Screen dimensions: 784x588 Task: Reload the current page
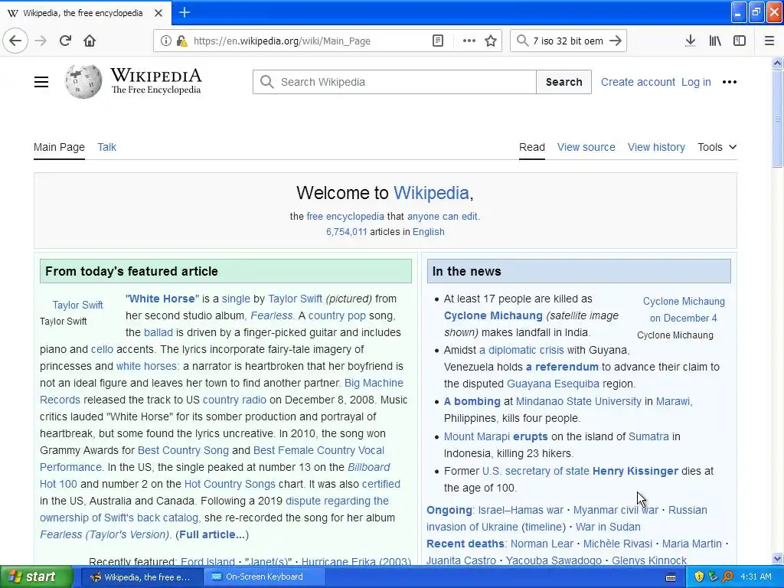(66, 41)
